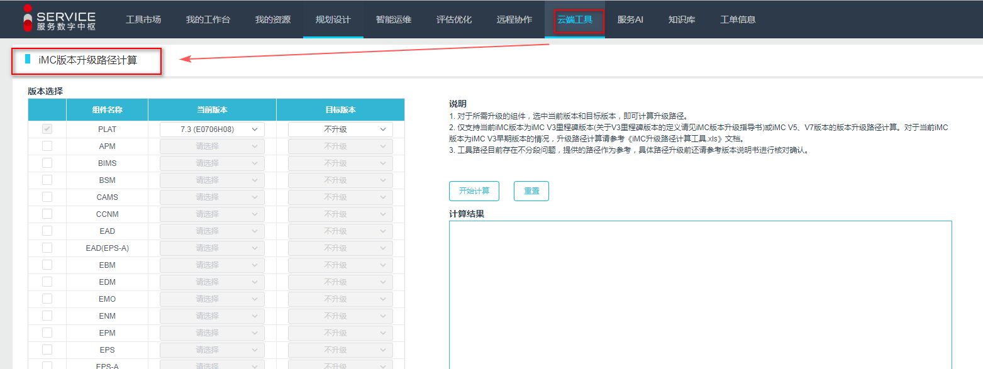The width and height of the screenshot is (983, 369).
Task: Switch to 规划设计 tab
Action: pos(333,19)
